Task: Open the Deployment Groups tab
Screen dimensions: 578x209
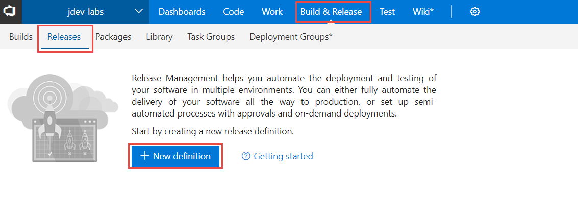Action: [291, 37]
